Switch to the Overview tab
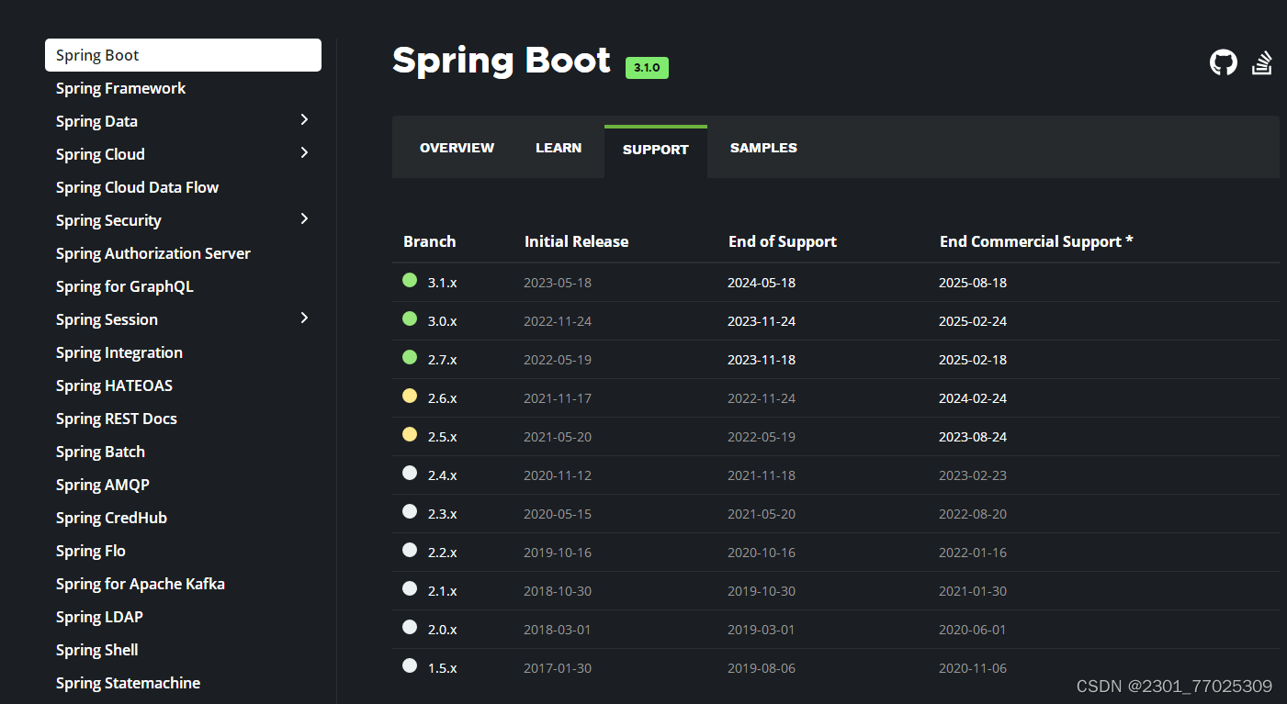Image resolution: width=1287 pixels, height=704 pixels. (x=457, y=148)
